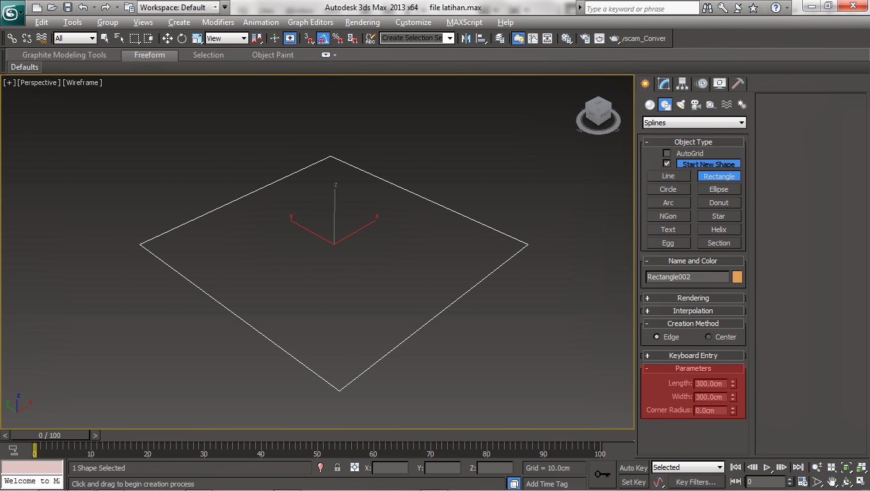Viewport: 870px width, 491px height.
Task: Toggle the Selection Lock padlock icon
Action: tap(337, 467)
